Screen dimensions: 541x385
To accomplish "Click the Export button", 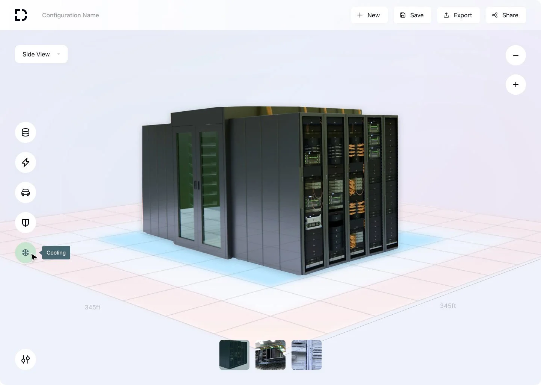I will (x=458, y=15).
